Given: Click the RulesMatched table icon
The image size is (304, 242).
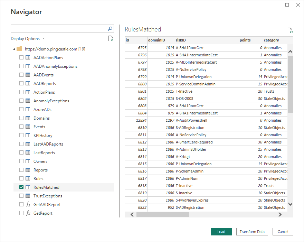Looking at the screenshot, I should coord(28,187).
